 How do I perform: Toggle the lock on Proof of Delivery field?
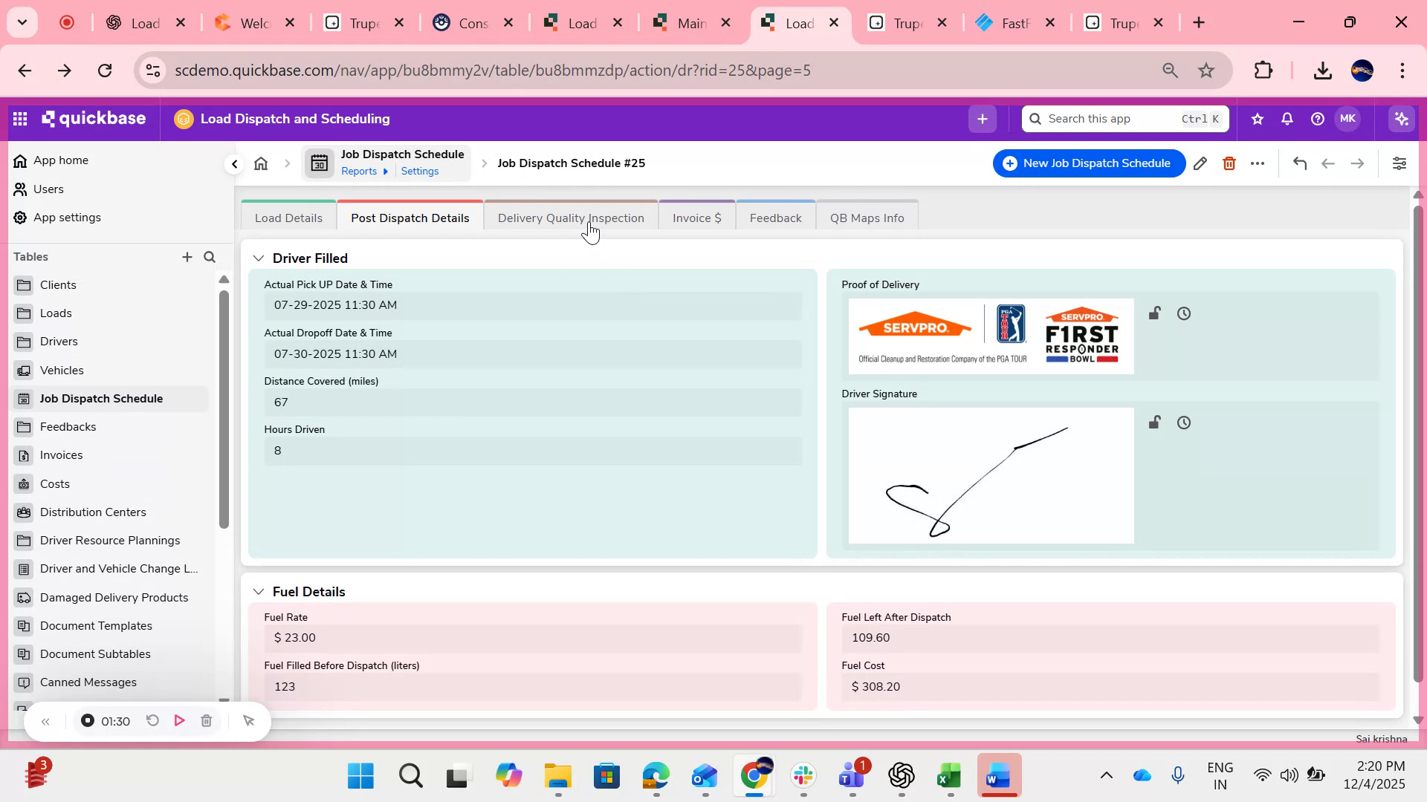[1154, 313]
